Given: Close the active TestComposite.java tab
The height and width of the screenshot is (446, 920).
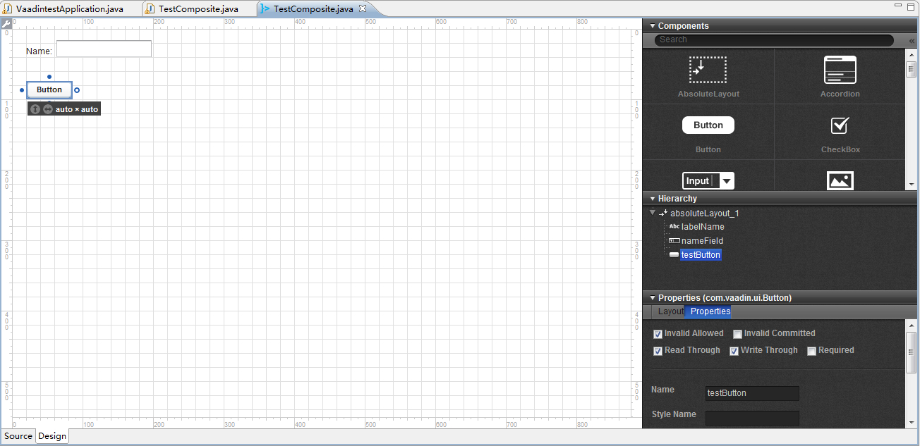Looking at the screenshot, I should pyautogui.click(x=363, y=9).
